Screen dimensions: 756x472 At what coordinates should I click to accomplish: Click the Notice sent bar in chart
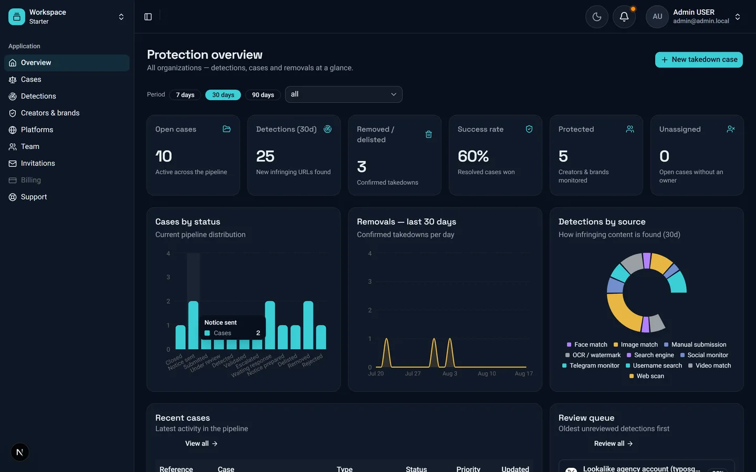click(193, 325)
